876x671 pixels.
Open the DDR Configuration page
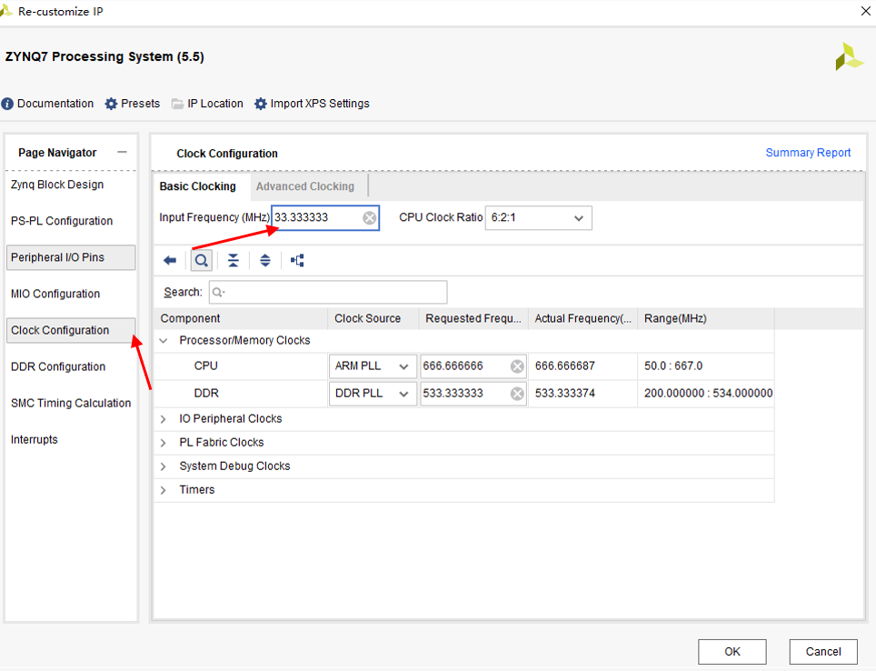coord(58,366)
